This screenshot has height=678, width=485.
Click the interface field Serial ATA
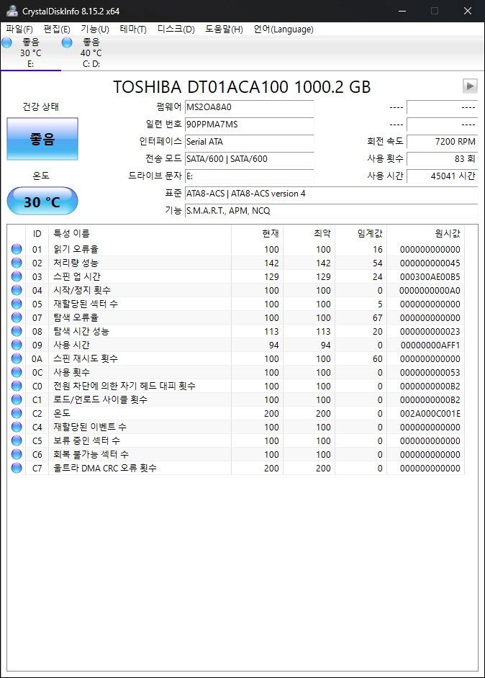(250, 141)
